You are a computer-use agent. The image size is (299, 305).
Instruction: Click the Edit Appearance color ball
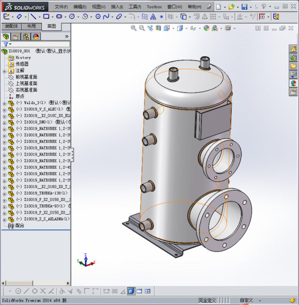point(206,28)
